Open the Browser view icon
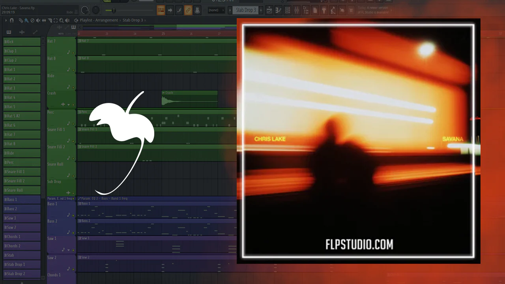 click(x=306, y=10)
